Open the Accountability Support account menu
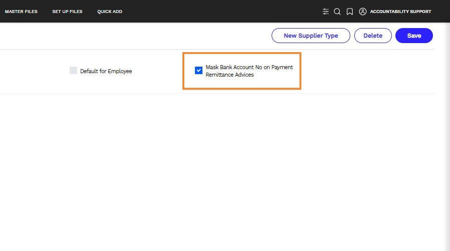 [400, 12]
